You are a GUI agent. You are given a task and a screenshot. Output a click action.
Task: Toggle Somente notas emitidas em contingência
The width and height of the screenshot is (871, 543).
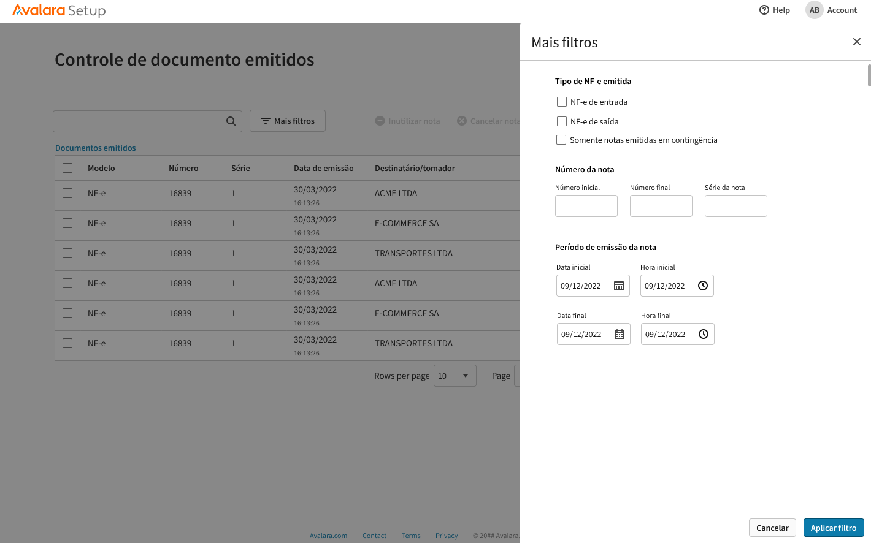(561, 140)
